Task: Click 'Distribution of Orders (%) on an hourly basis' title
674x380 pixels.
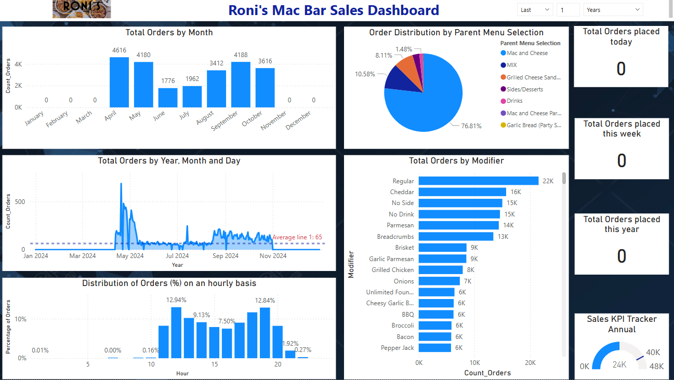Action: 169,283
